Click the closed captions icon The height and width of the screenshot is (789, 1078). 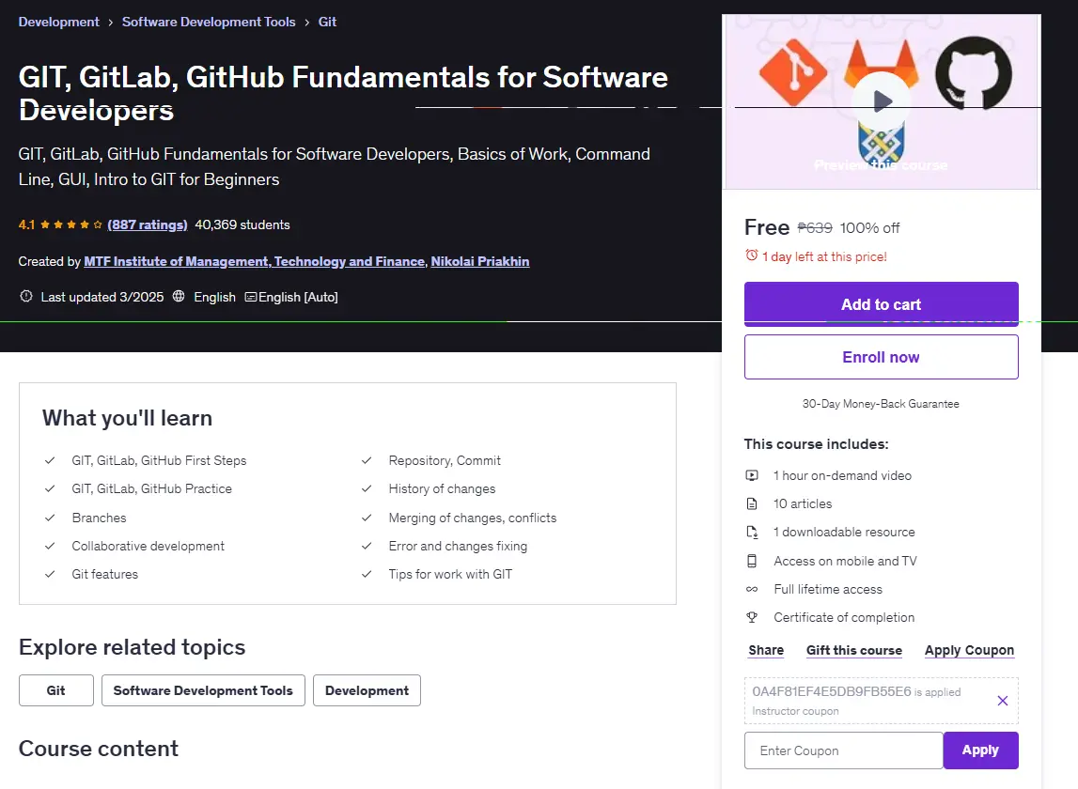251,297
